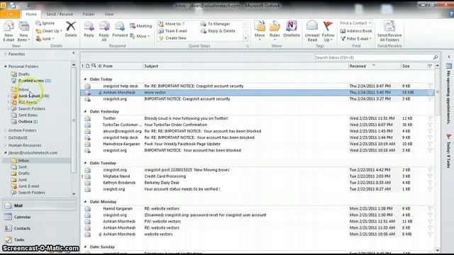Expand the Human Resources node
The image size is (454, 255).
click(5, 145)
